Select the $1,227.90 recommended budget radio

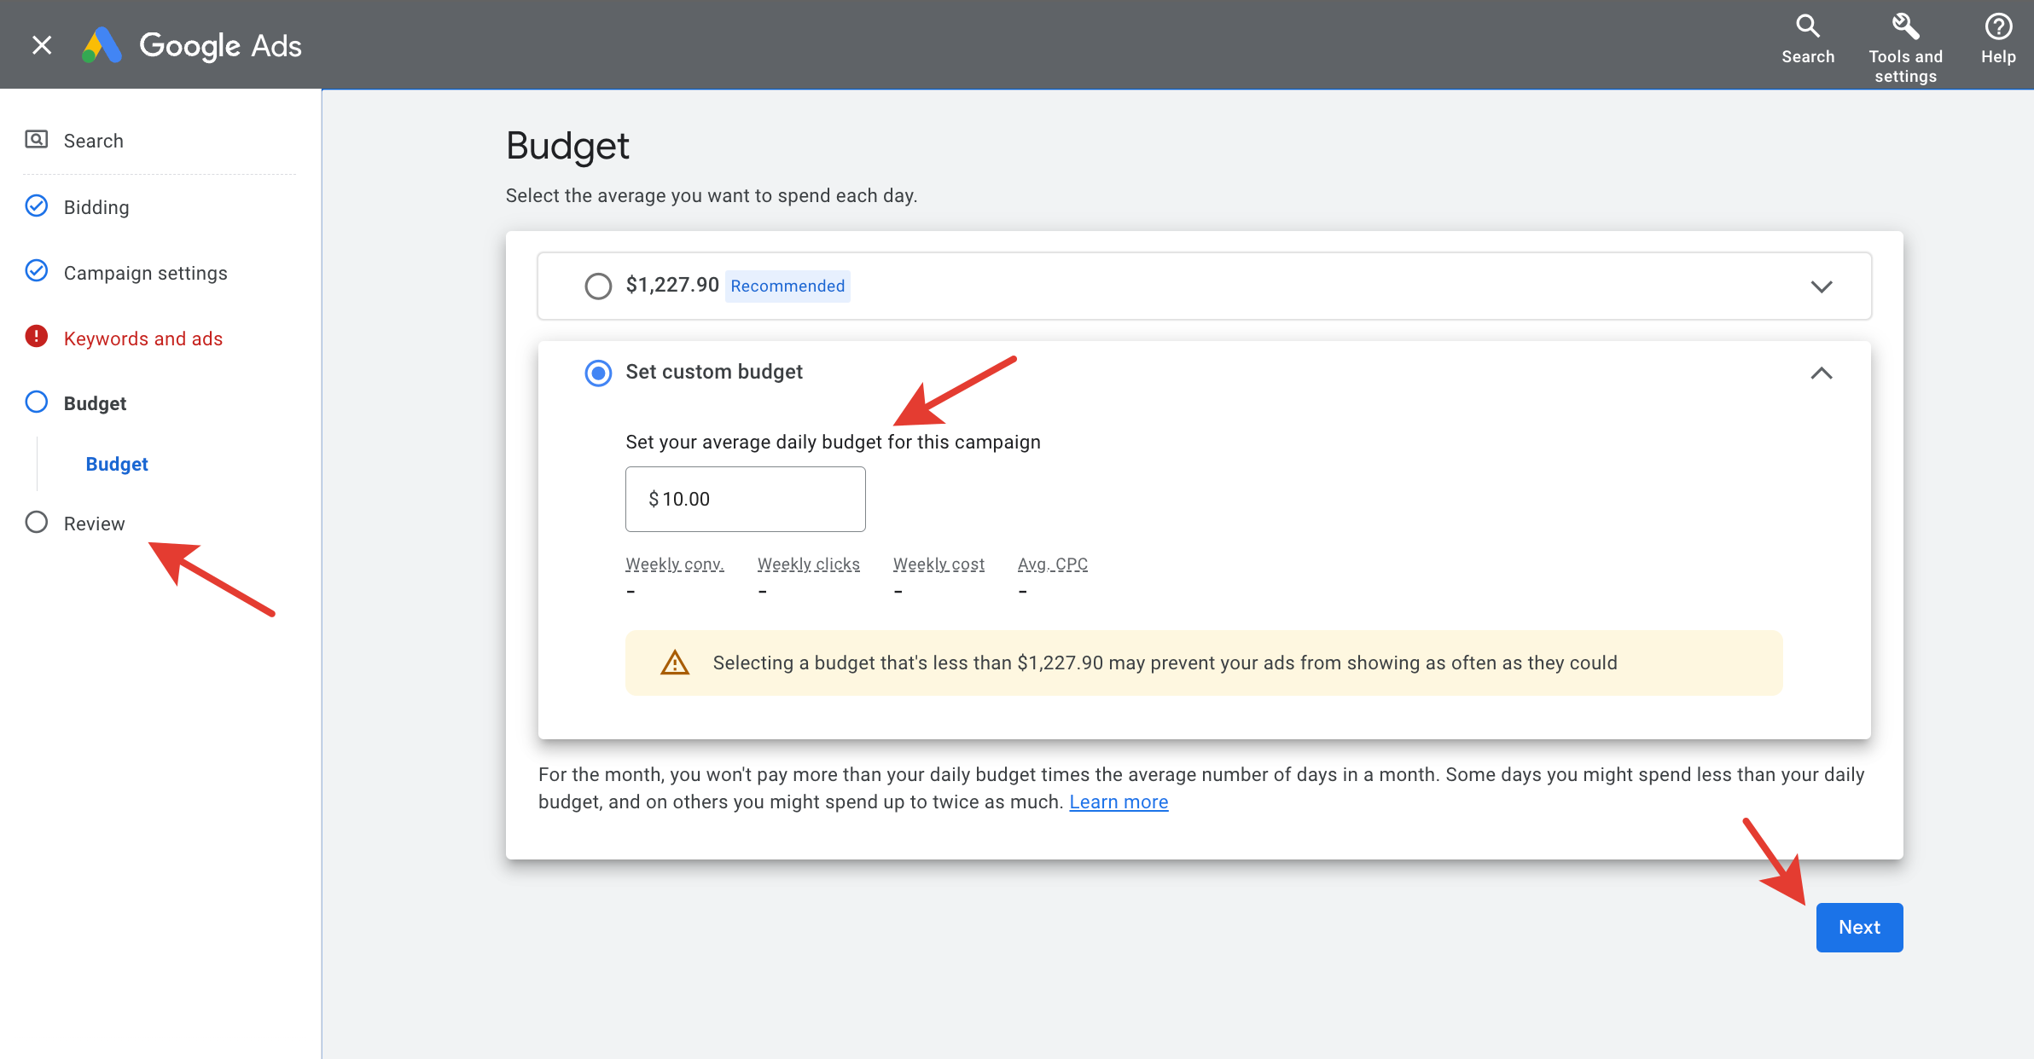[598, 286]
